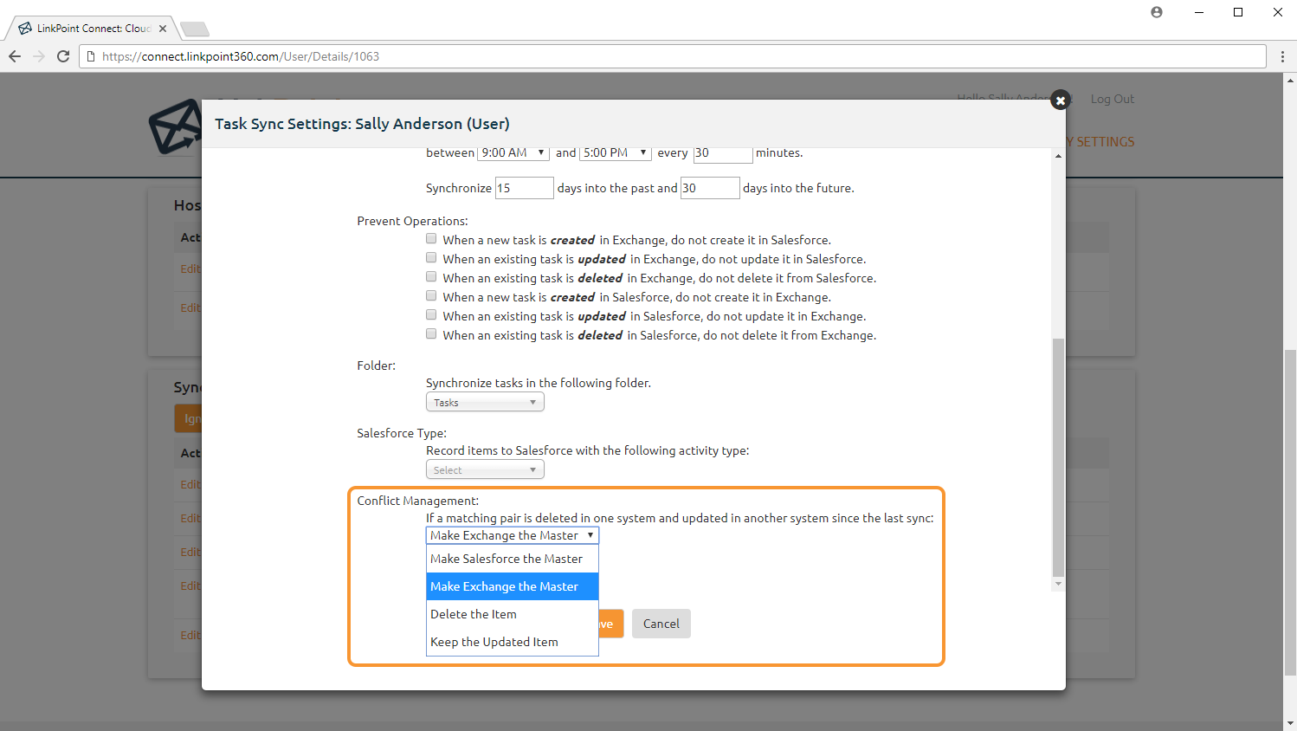The height and width of the screenshot is (731, 1297).
Task: Go back to previous page
Action: [15, 56]
